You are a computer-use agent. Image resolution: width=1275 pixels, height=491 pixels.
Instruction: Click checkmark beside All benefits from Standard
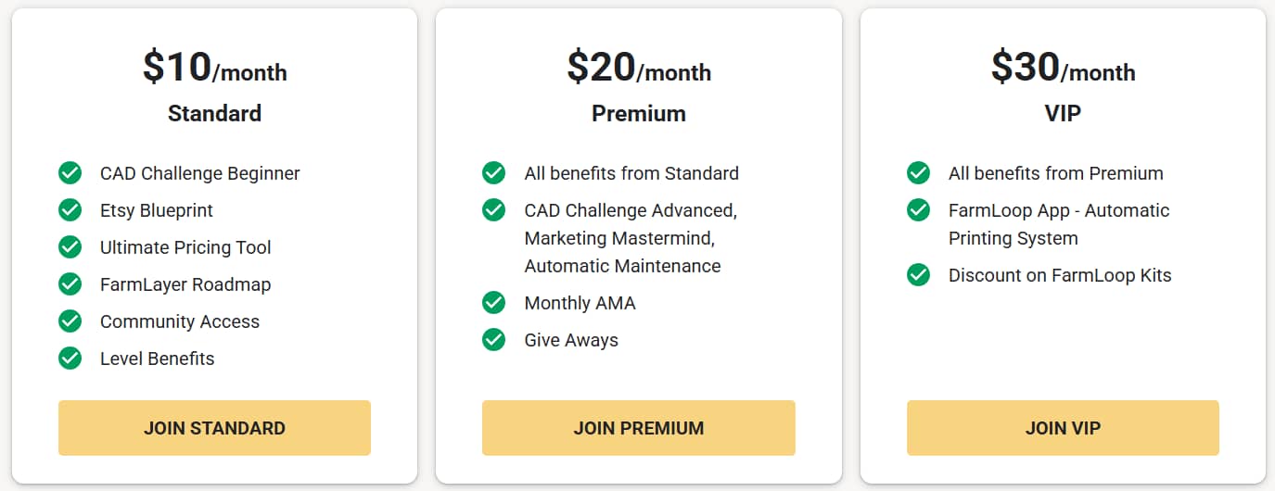(494, 173)
